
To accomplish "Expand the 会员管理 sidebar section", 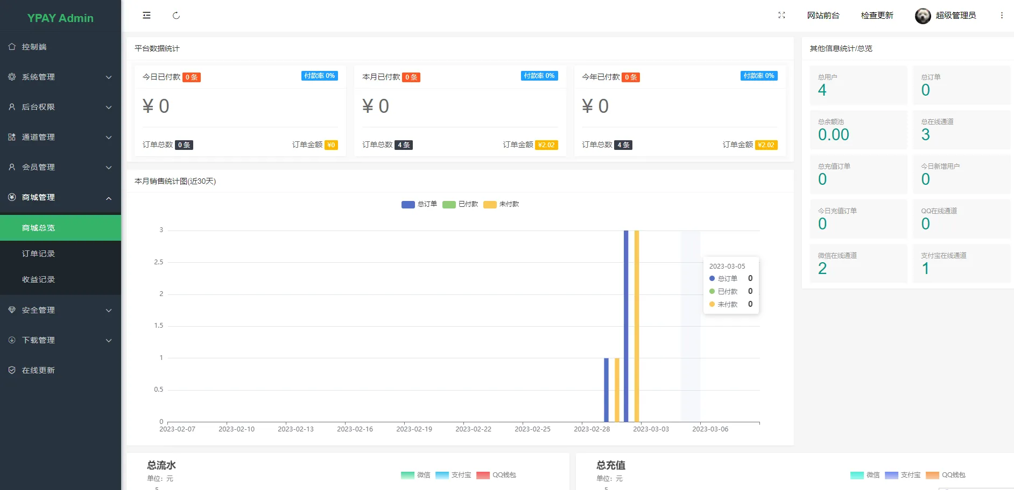I will (x=38, y=167).
